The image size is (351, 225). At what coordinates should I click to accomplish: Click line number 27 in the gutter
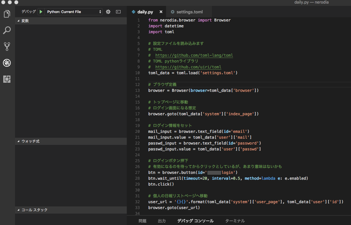point(137,172)
